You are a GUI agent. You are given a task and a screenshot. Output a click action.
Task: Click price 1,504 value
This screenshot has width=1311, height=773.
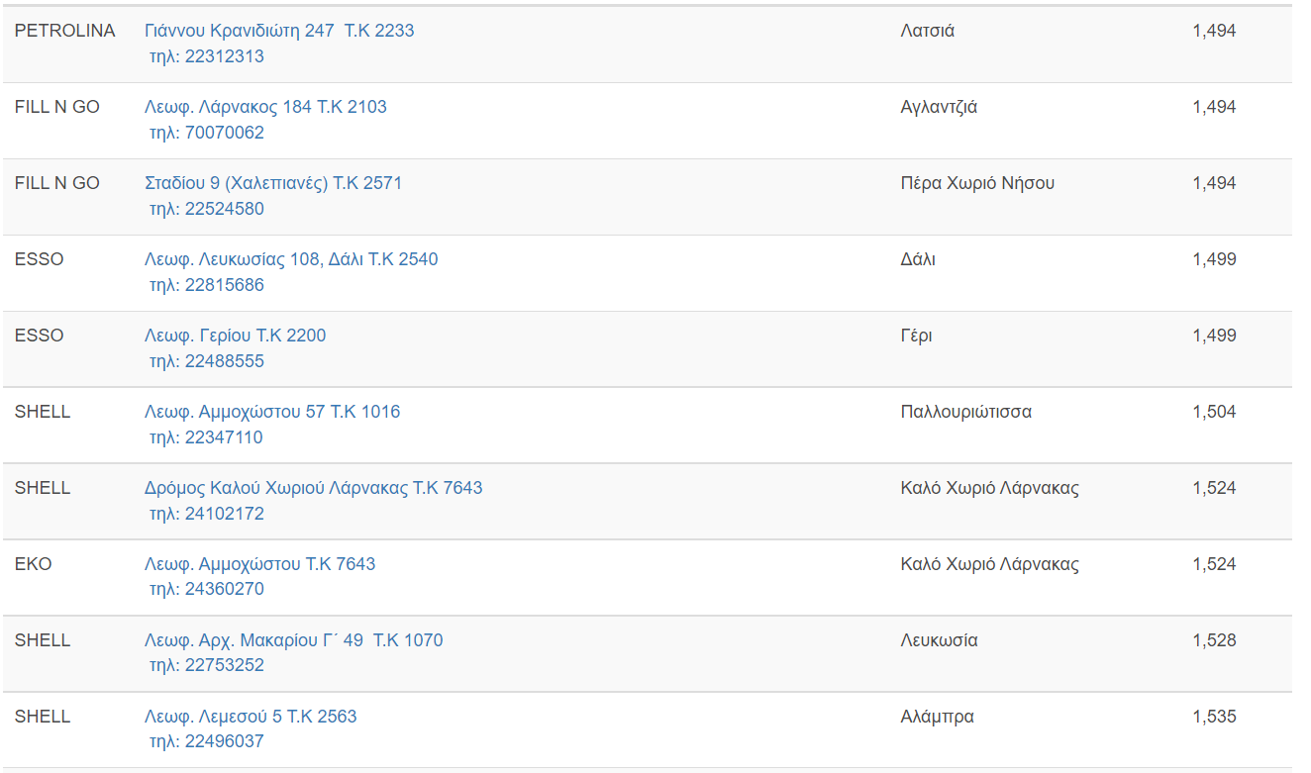point(1214,412)
